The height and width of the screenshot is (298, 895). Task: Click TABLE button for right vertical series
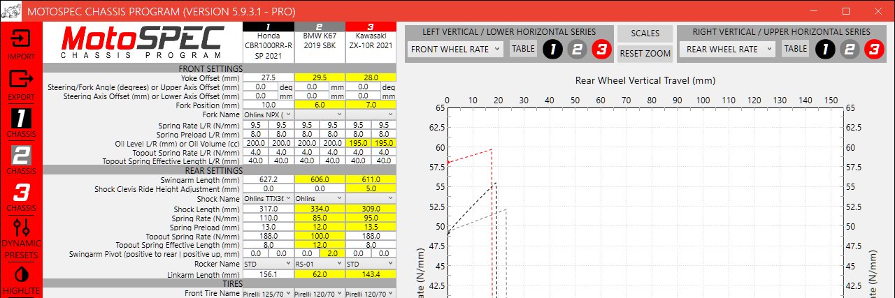coord(795,49)
